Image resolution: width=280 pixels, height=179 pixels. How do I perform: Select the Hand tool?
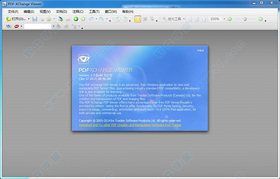[x=138, y=19]
